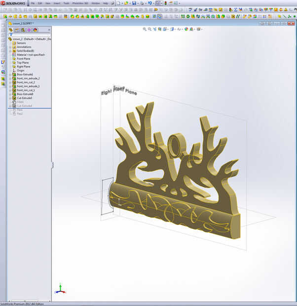Click the Undo arrow icon
This screenshot has width=297, height=306.
click(149, 3)
